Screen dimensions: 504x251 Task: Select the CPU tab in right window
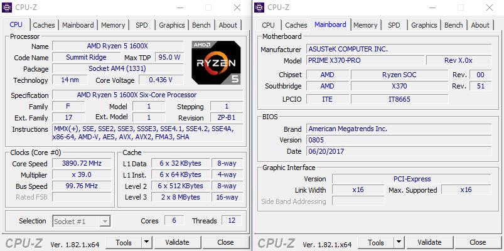click(x=268, y=25)
